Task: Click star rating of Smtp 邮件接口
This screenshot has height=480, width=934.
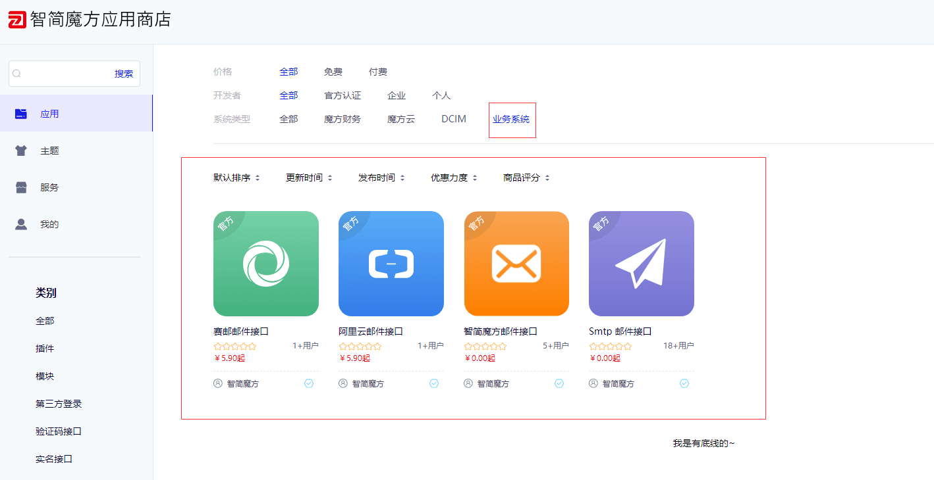Action: click(611, 347)
